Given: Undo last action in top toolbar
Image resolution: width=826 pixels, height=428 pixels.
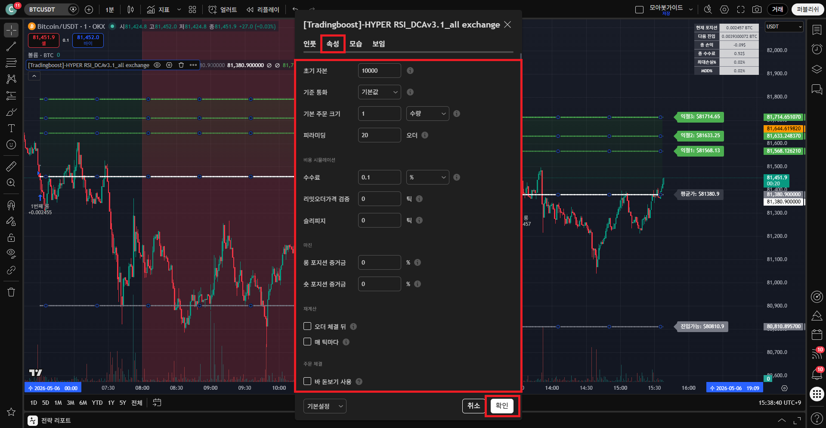Looking at the screenshot, I should click(295, 9).
